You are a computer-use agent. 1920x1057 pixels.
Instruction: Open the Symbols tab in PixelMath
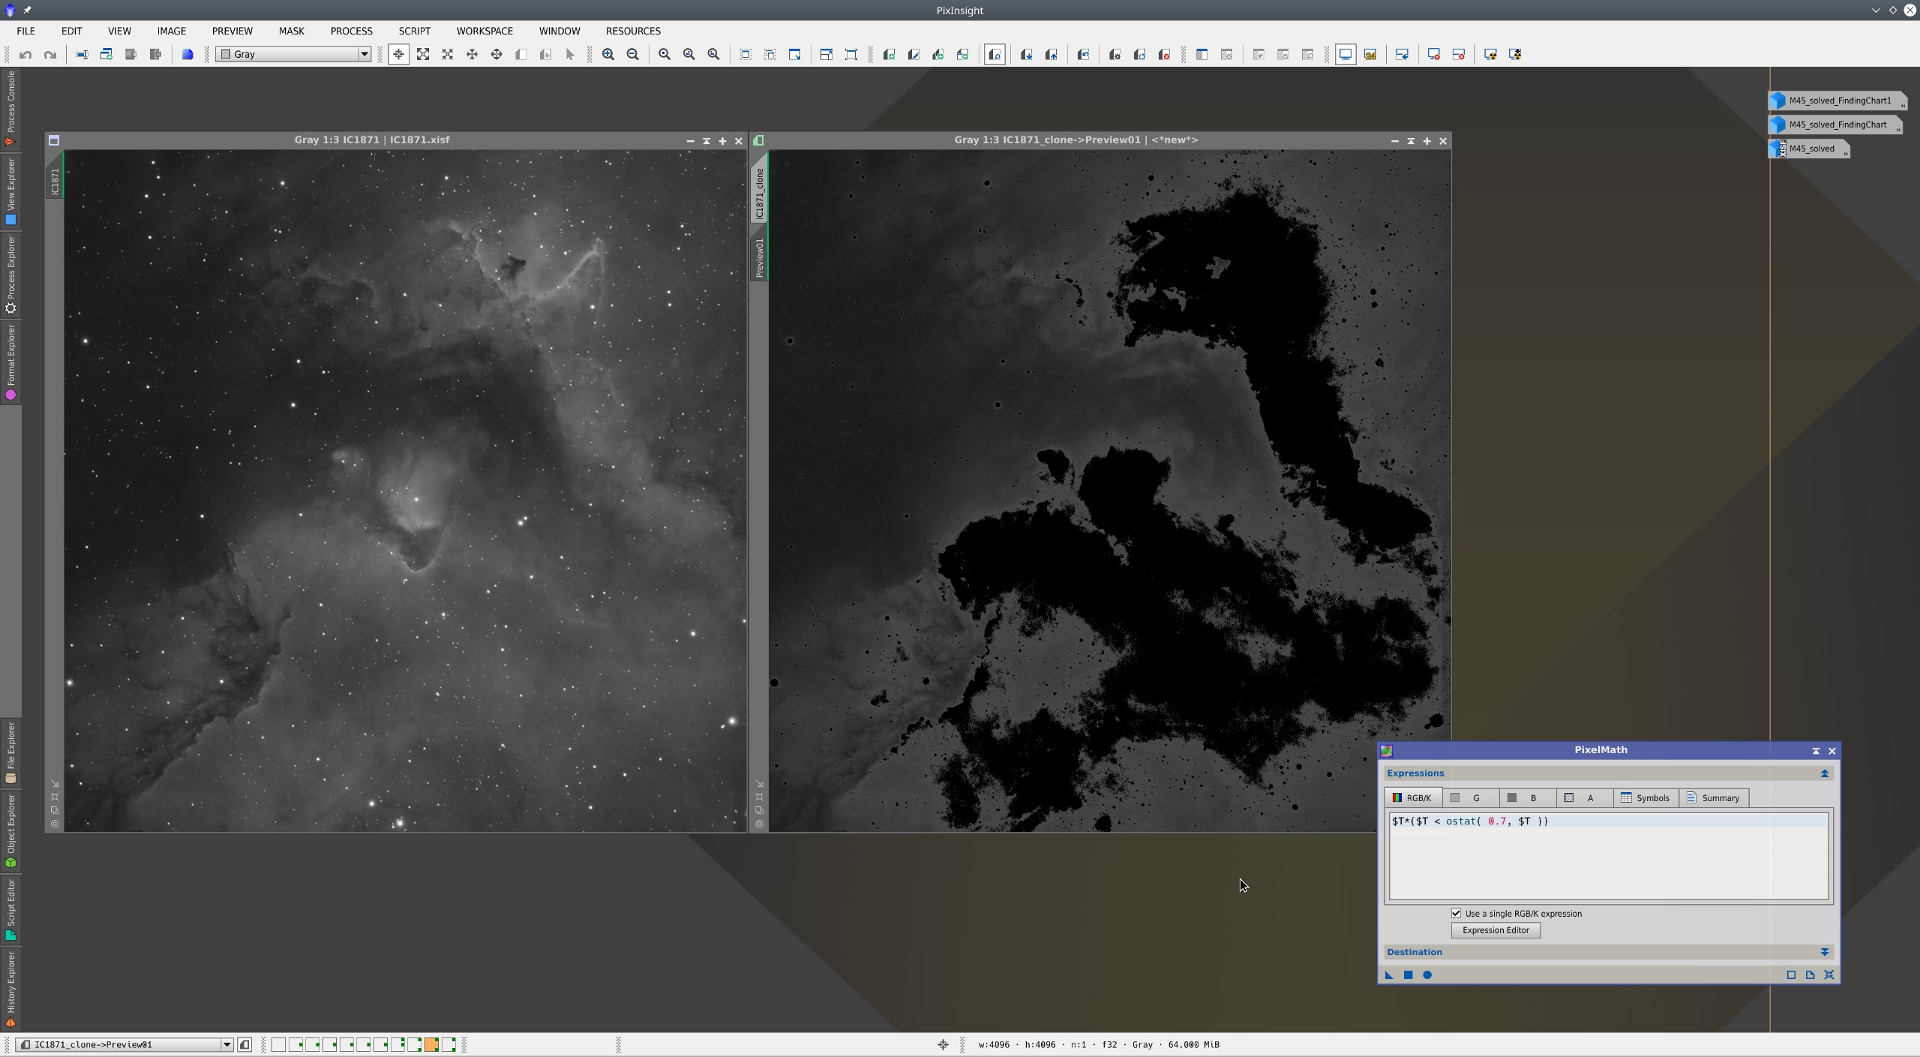point(1645,798)
